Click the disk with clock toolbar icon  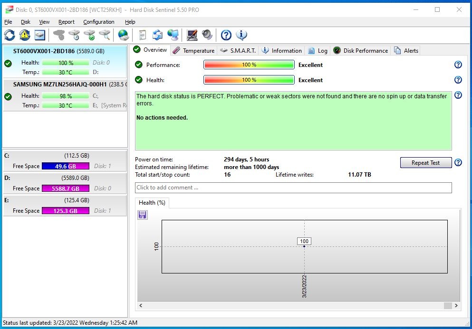coord(74,35)
